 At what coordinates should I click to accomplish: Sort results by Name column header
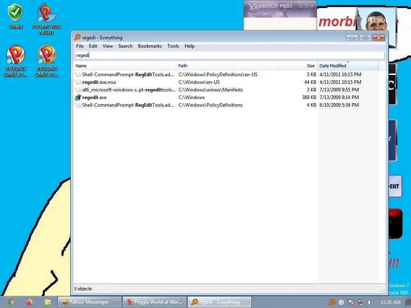click(125, 66)
